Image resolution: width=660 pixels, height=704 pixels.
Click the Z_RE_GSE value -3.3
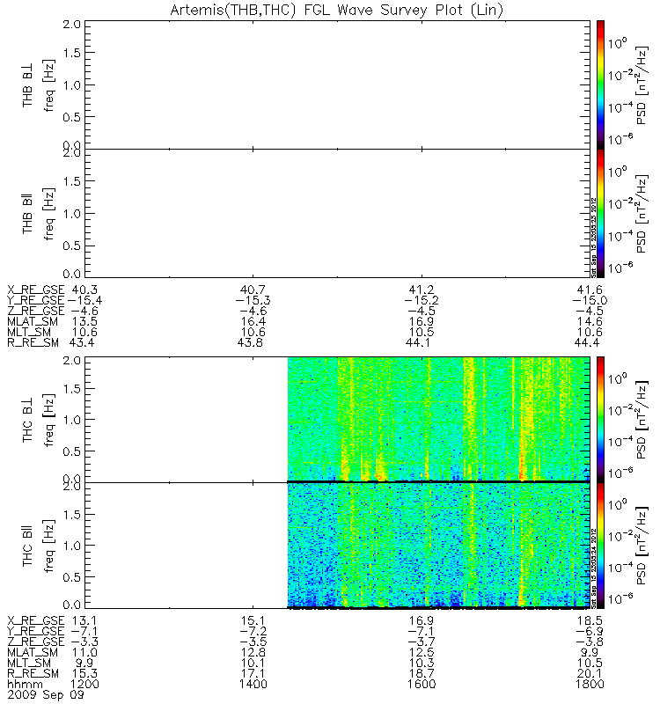point(84,642)
